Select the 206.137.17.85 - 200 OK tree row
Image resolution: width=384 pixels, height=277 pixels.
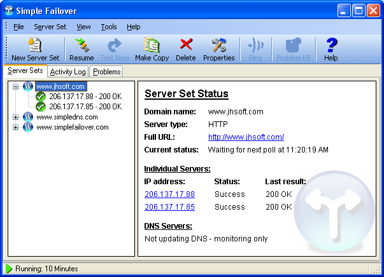click(85, 107)
